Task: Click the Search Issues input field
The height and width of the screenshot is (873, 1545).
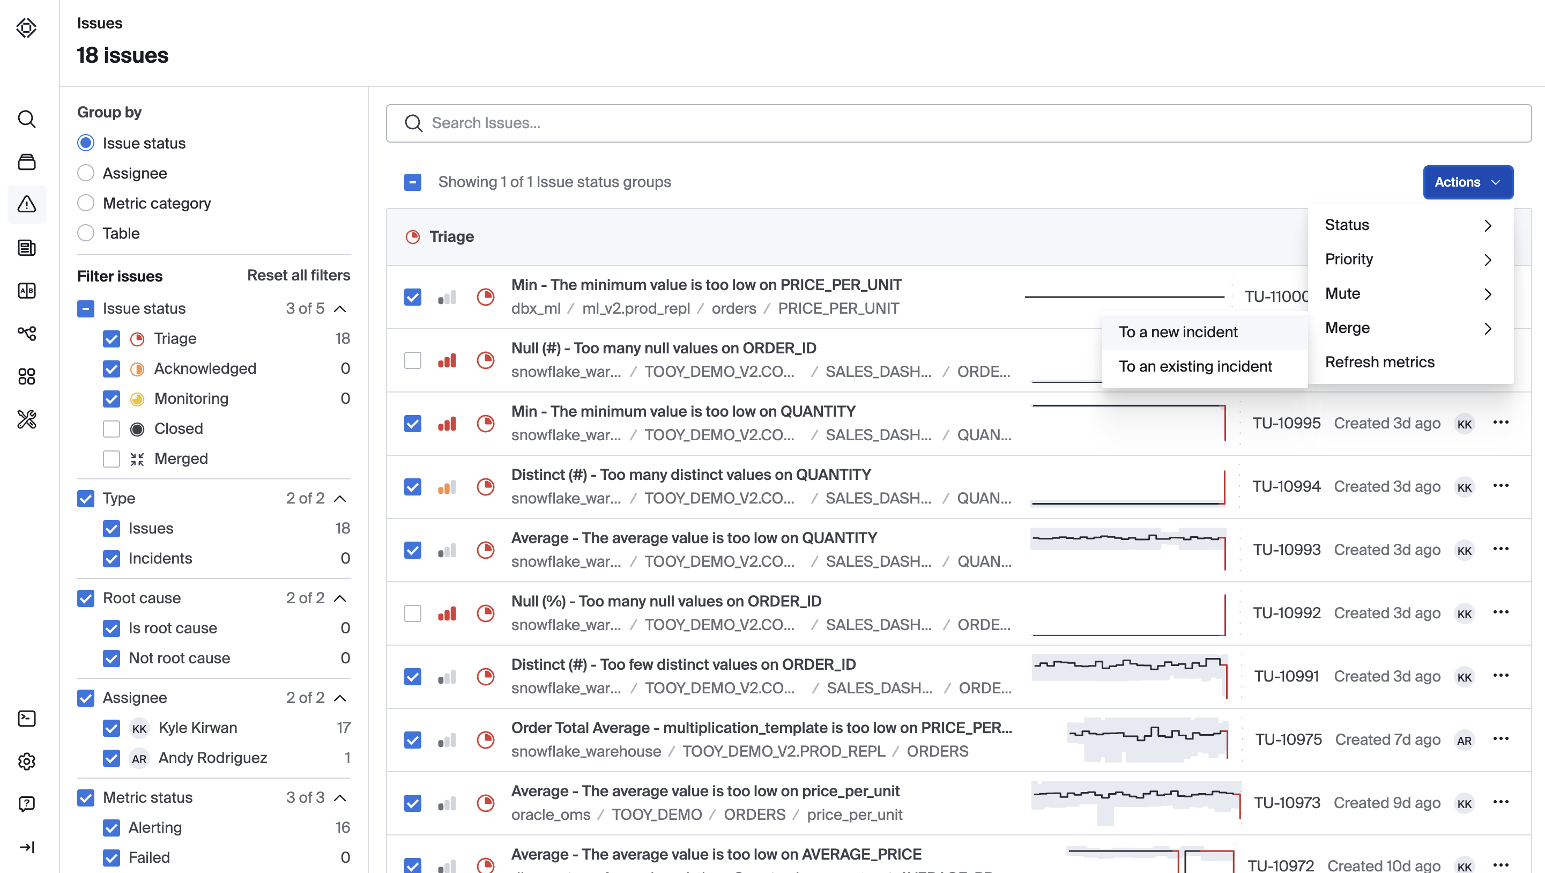Action: click(x=959, y=123)
